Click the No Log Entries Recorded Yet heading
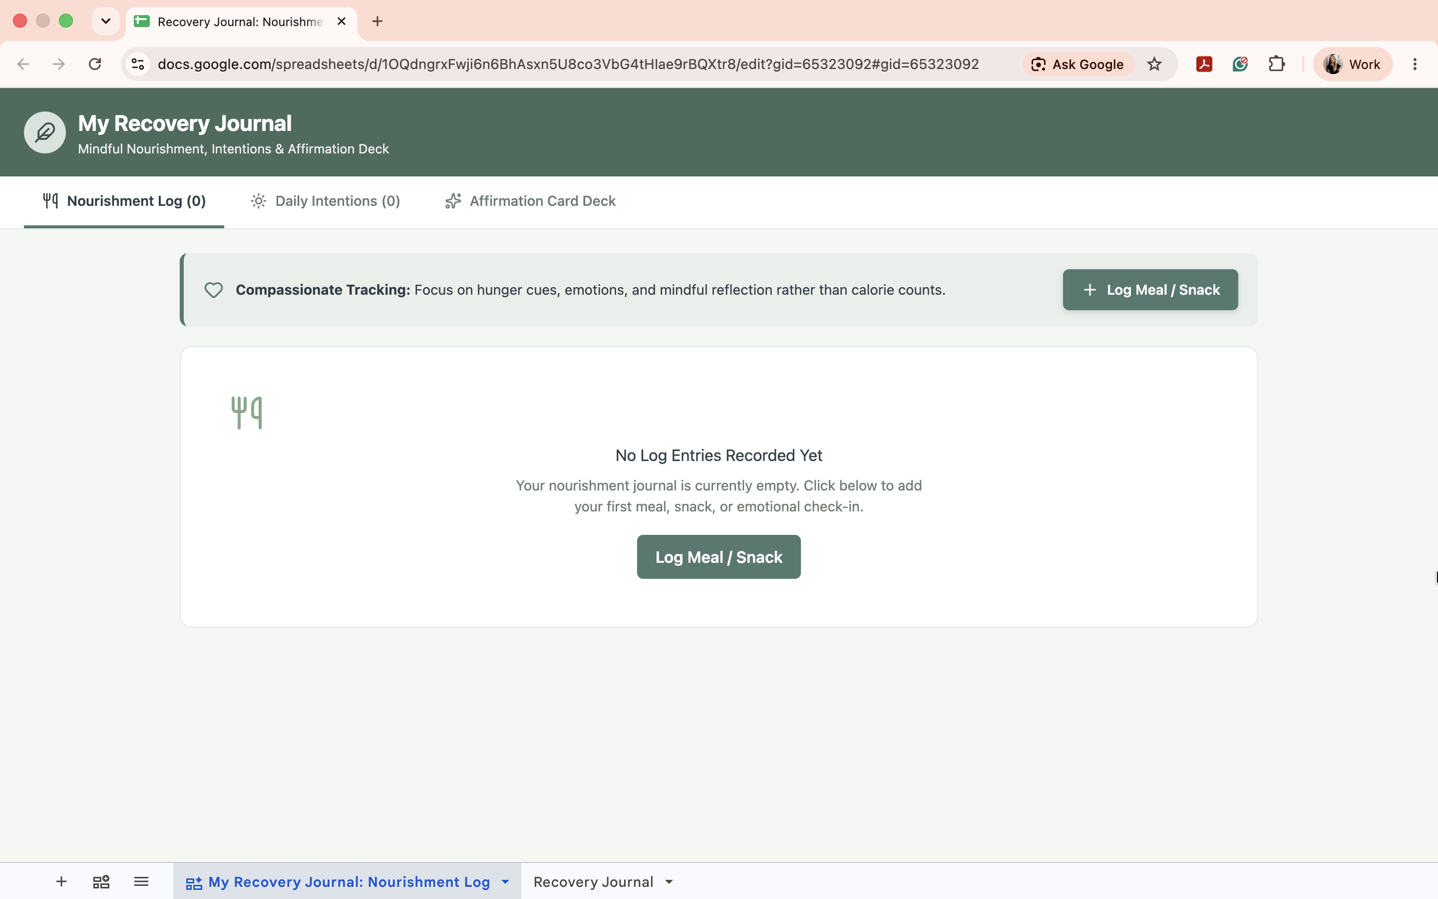 coord(718,456)
